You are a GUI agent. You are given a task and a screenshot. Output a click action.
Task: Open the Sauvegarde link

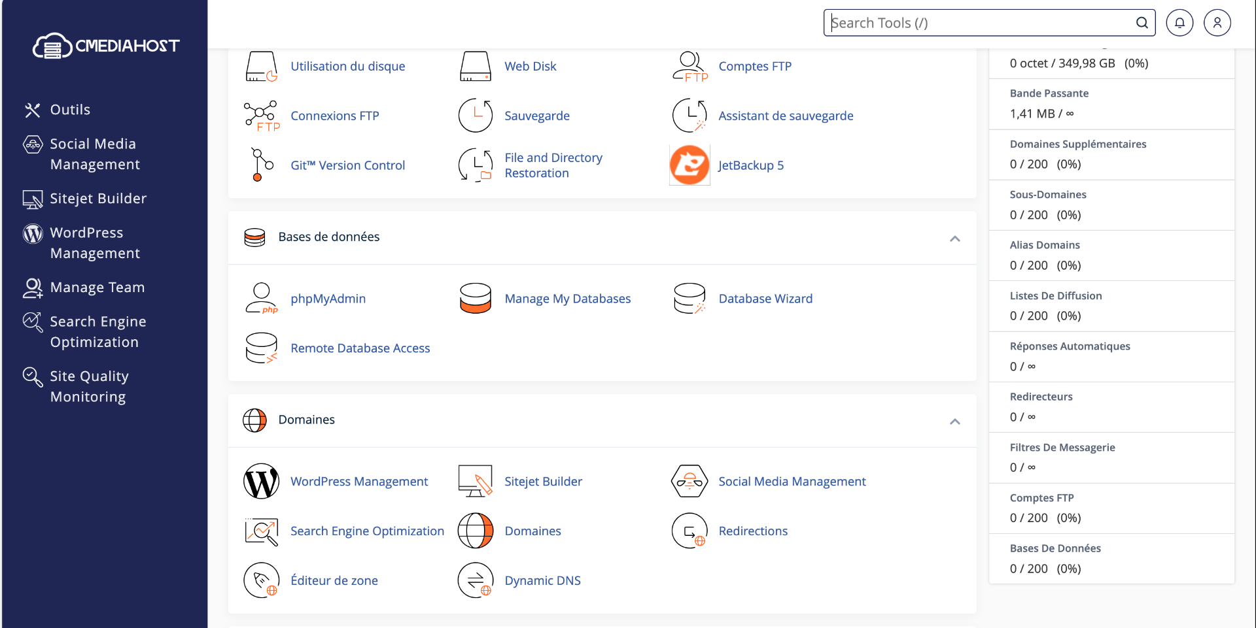tap(537, 116)
